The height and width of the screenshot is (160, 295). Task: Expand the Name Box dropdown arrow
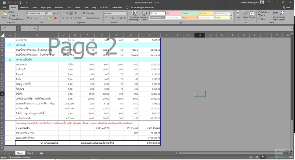(14, 28)
